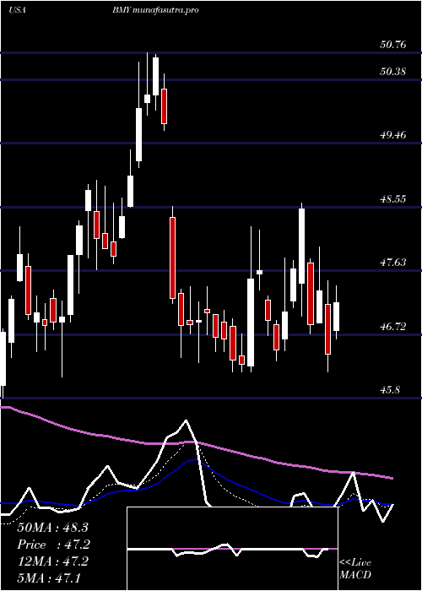Click the 50.76 price level label
The width and height of the screenshot is (422, 591).
click(x=393, y=45)
